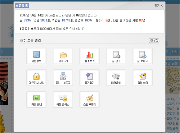Close the panel with 닫기 X

click(x=159, y=6)
